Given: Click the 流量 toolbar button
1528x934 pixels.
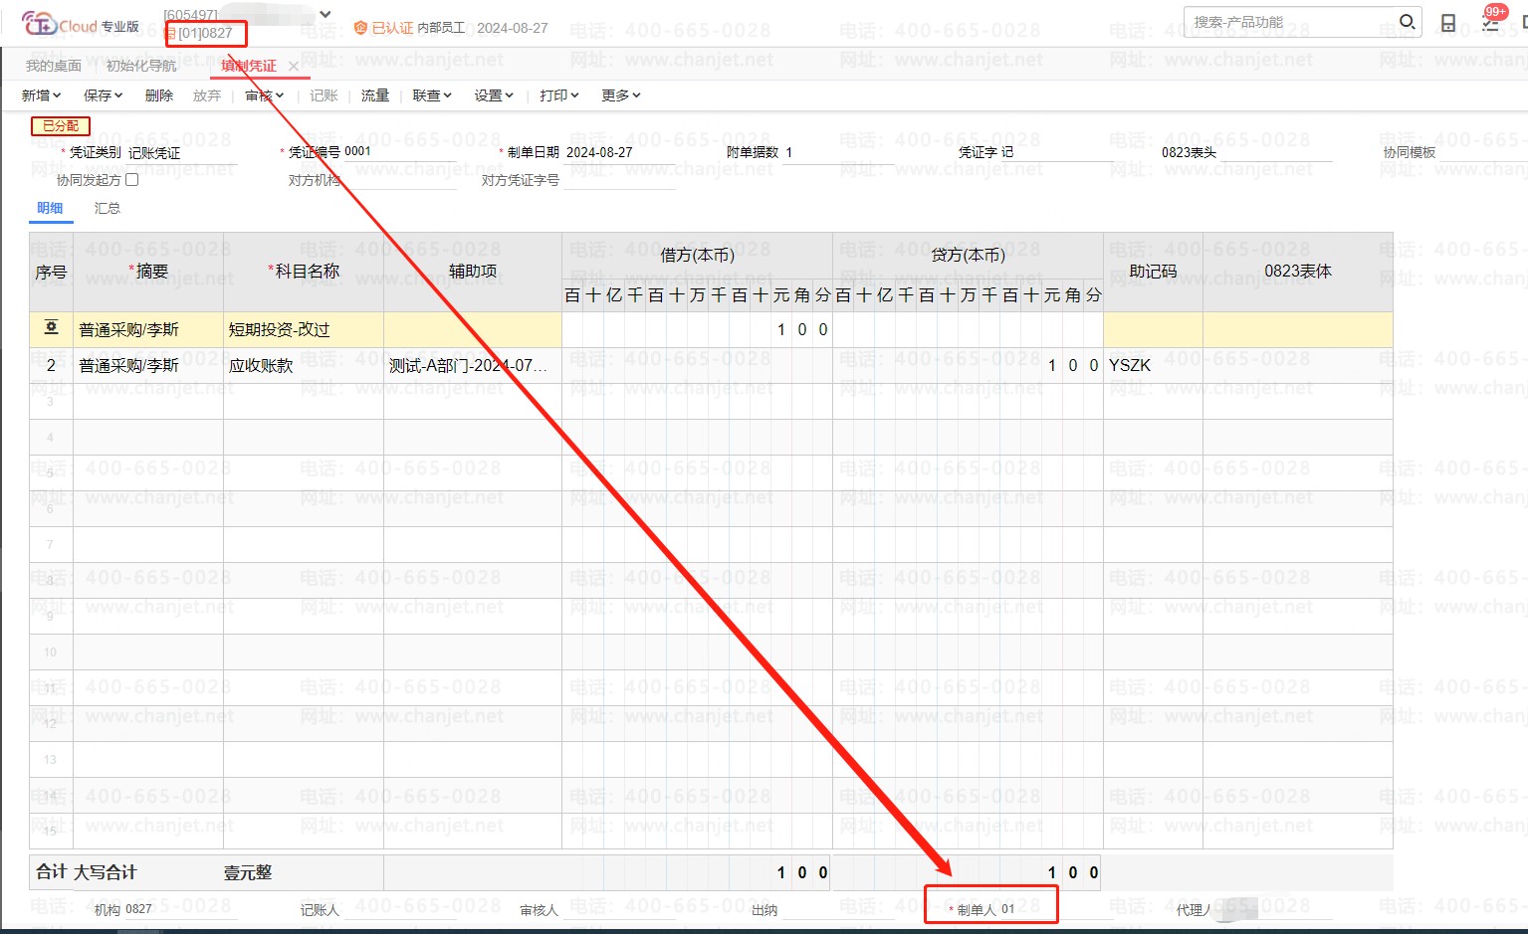Looking at the screenshot, I should [375, 95].
